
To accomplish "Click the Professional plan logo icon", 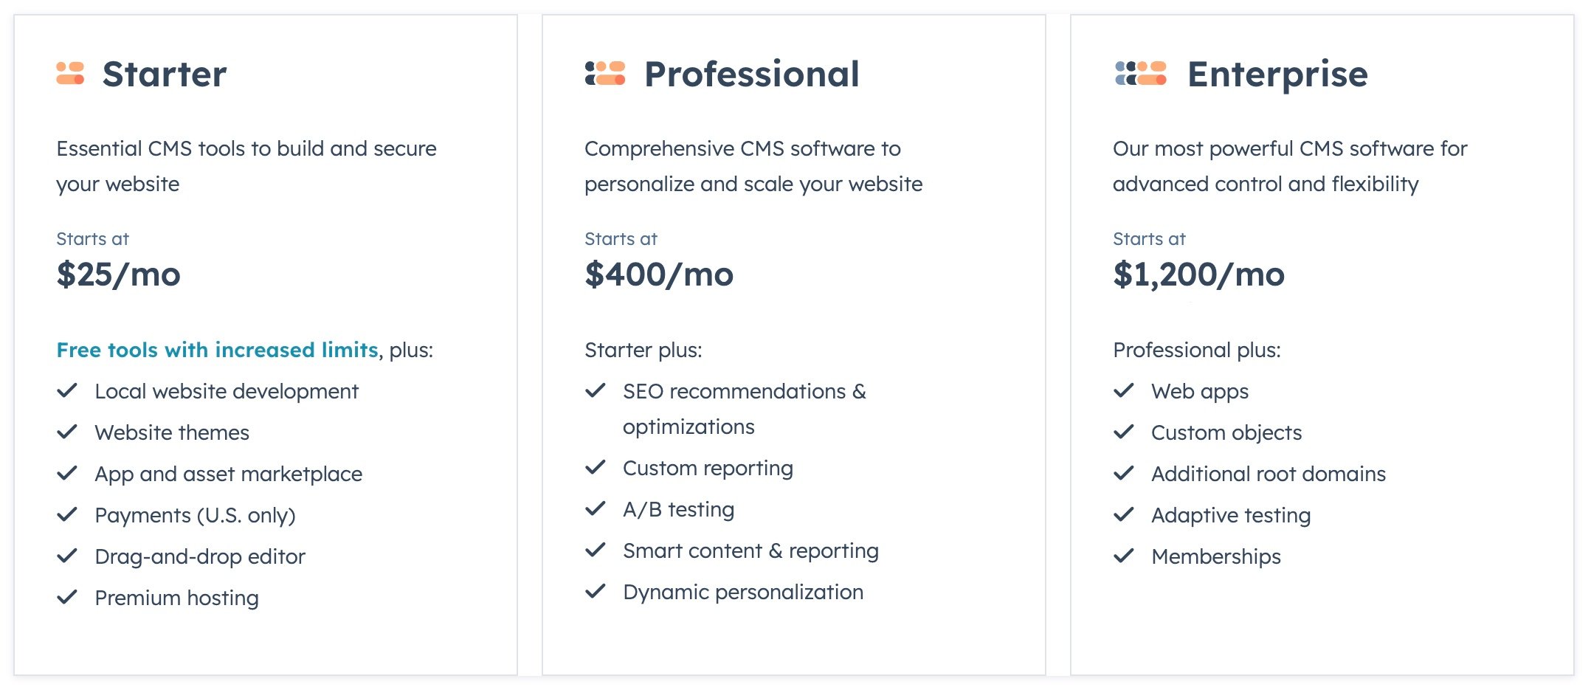I will 605,73.
